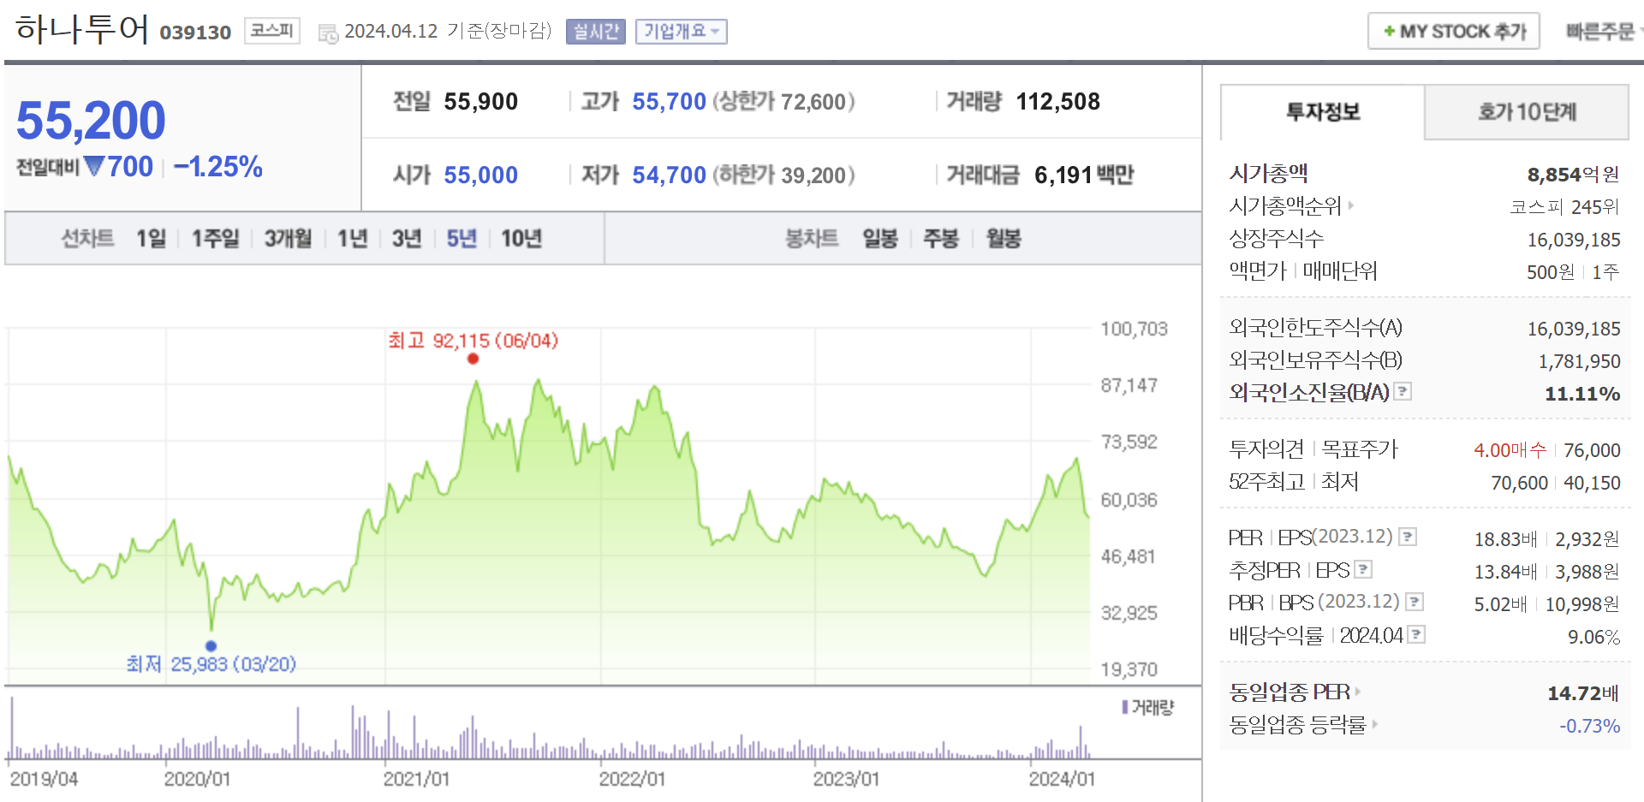Open help icon next to 배당수익률 2024.04
The height and width of the screenshot is (802, 1644).
(x=1416, y=634)
